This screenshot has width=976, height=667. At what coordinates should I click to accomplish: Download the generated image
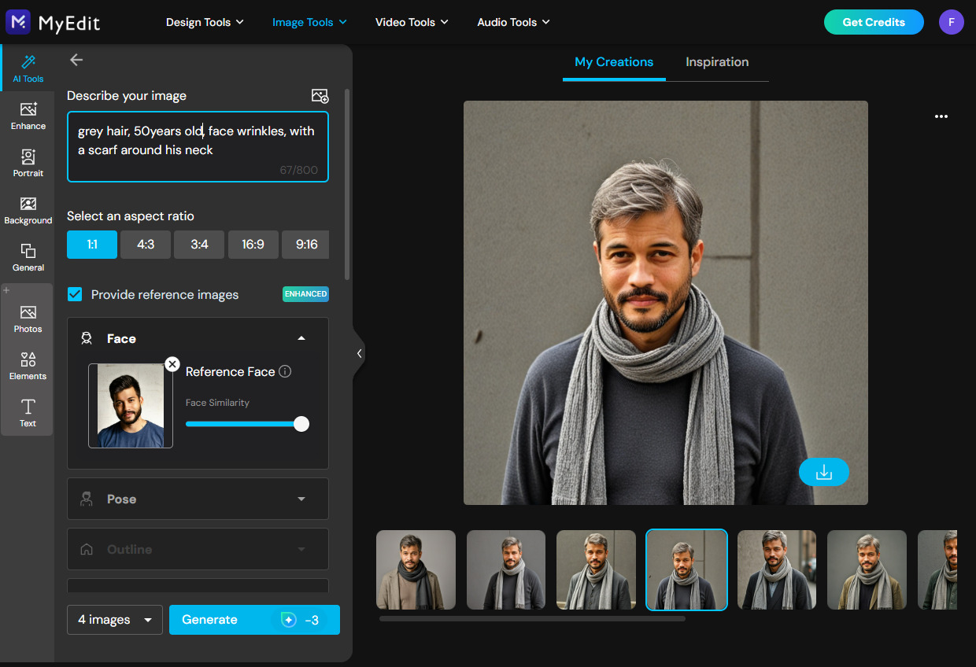824,472
